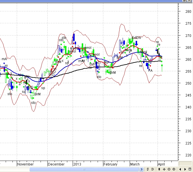Image resolution: width=193 pixels, height=172 pixels.
Task: Click the blue down arrow below ExtDiv
Action: pos(137,43)
